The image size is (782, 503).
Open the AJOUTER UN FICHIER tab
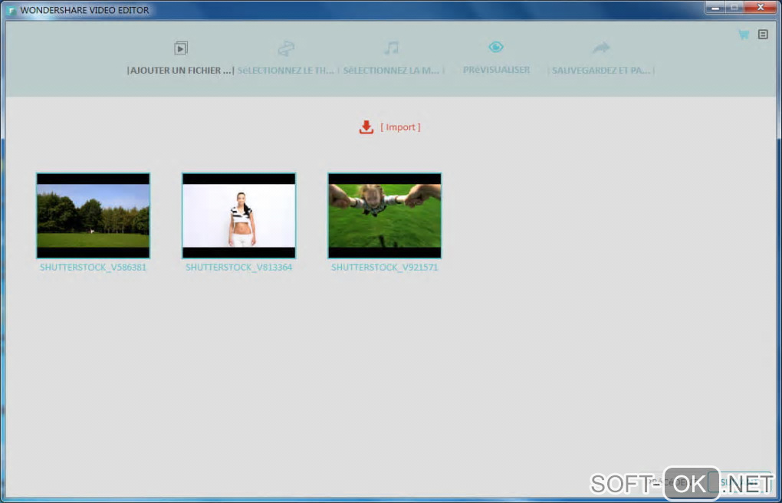pos(180,71)
